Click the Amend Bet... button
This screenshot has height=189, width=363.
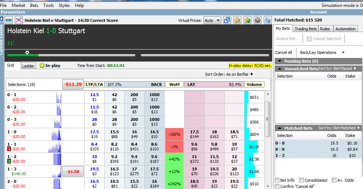click(x=288, y=39)
